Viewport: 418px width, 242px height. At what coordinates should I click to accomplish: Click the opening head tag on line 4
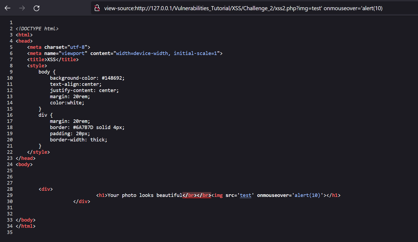coord(24,41)
